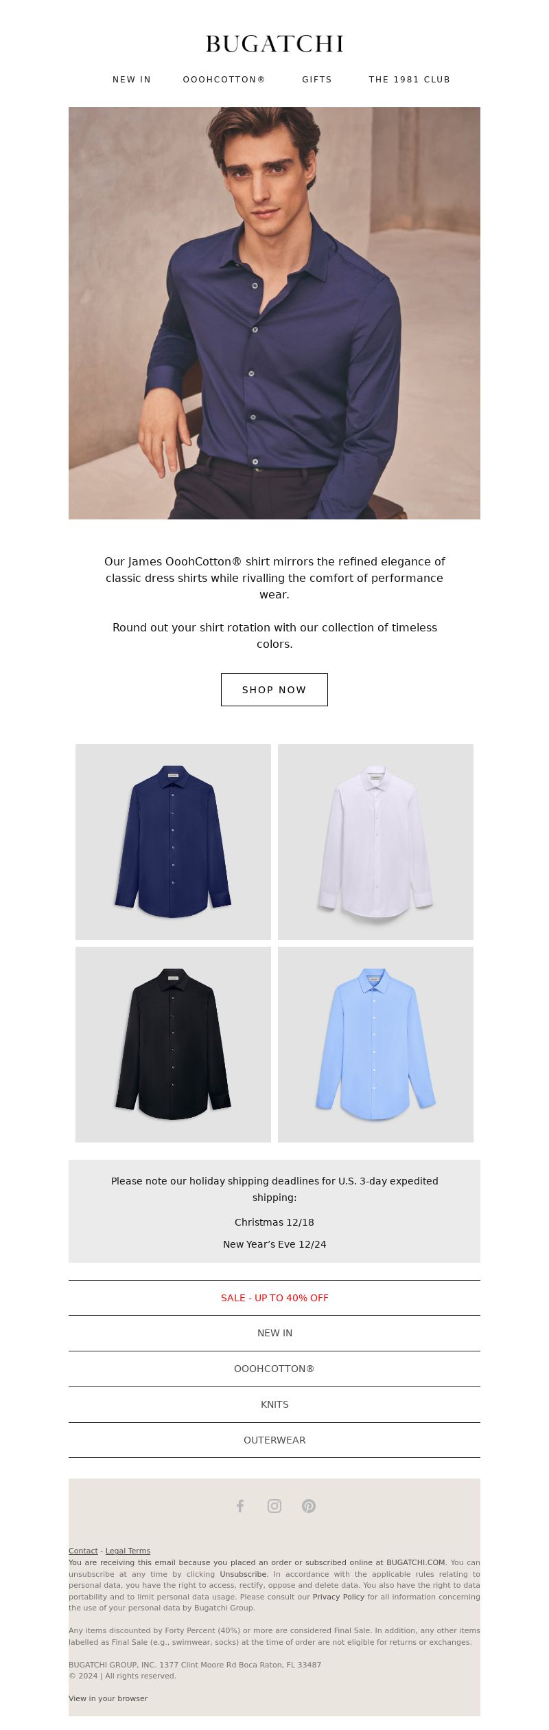Open GIFTS in top navigation

tap(317, 80)
